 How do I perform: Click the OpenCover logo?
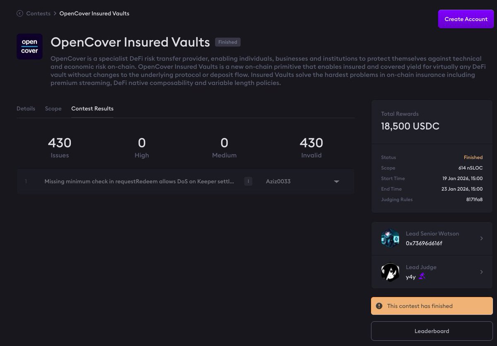click(x=29, y=46)
